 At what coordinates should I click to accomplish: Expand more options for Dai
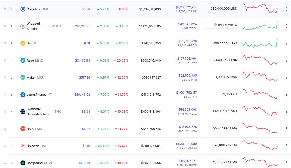(x=286, y=43)
